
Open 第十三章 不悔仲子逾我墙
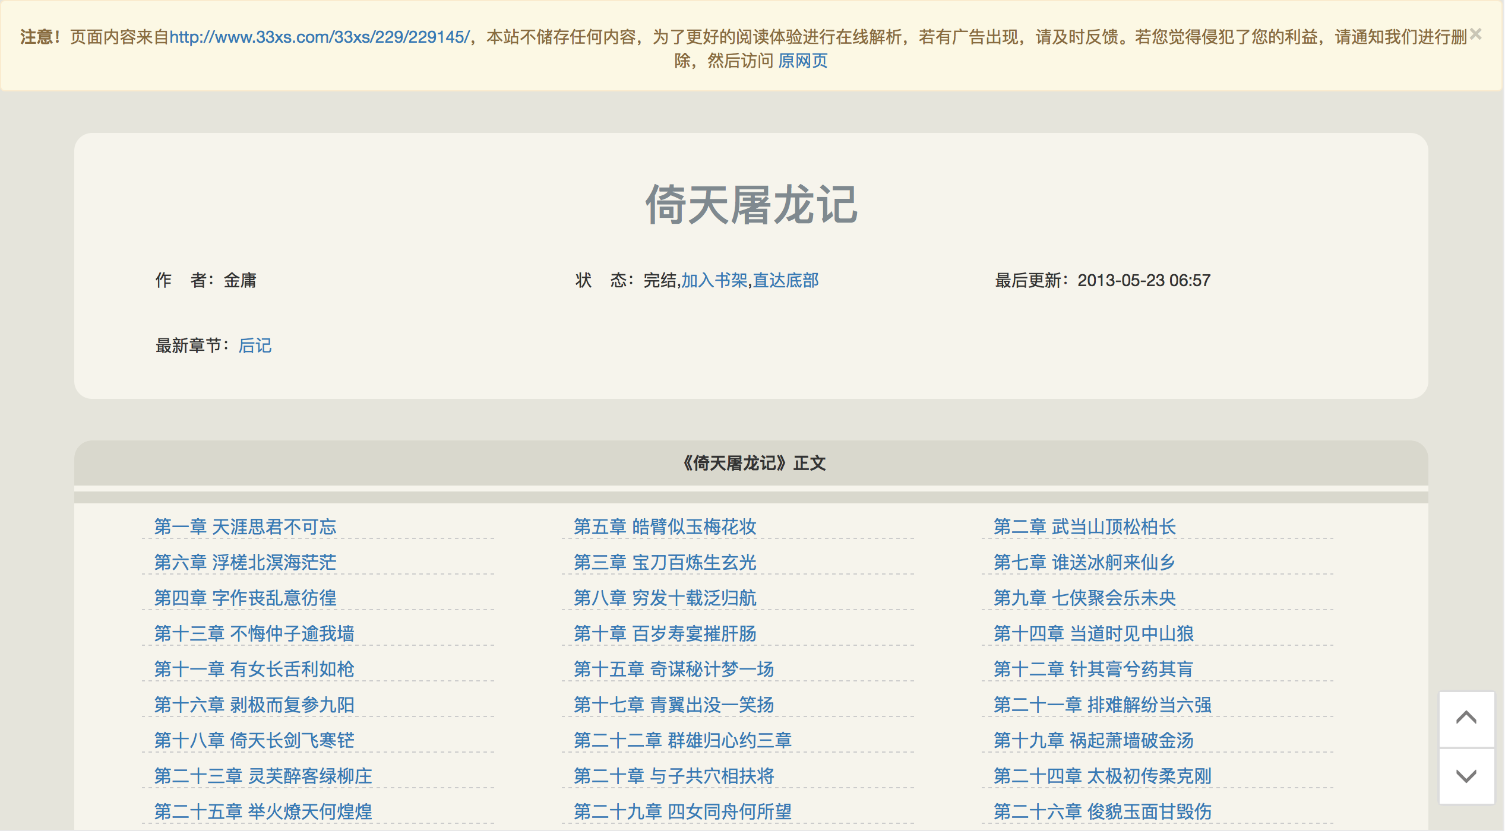coord(254,633)
